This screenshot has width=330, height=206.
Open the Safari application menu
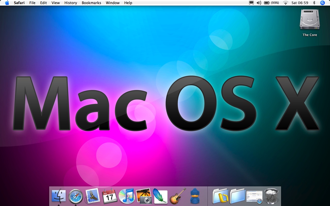[19, 3]
